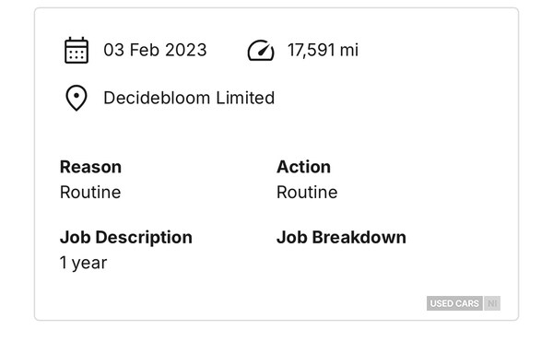Click the Action heading
The width and height of the screenshot is (553, 354).
coord(303,167)
